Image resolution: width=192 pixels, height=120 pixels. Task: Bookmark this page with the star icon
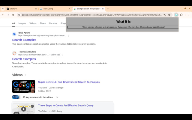pos(169,15)
